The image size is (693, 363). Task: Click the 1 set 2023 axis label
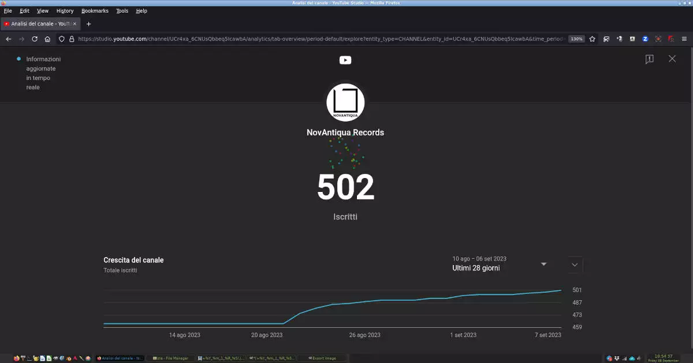coord(464,335)
